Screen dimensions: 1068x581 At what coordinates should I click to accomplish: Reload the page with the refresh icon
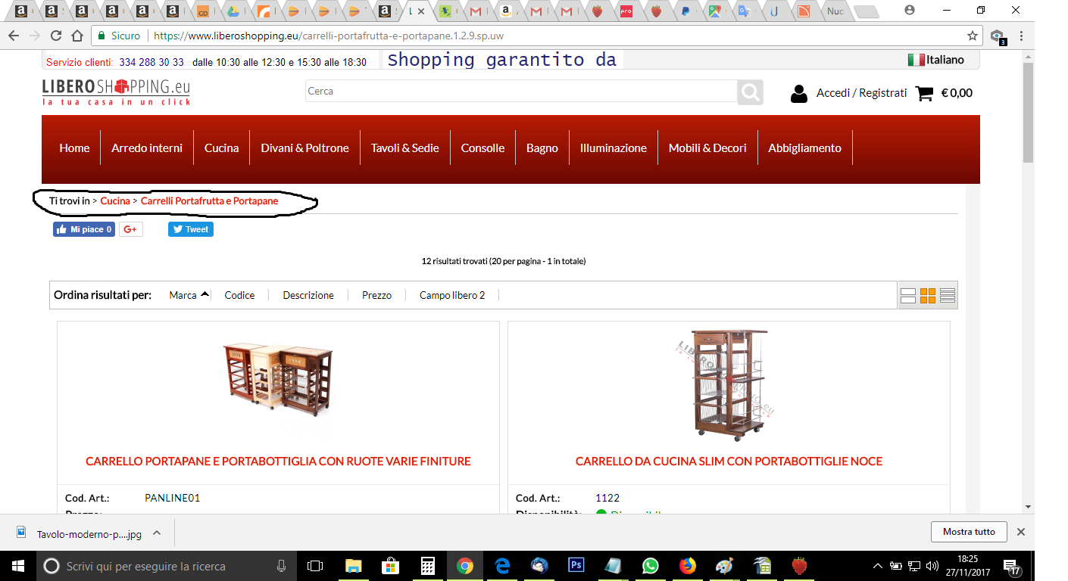[55, 36]
